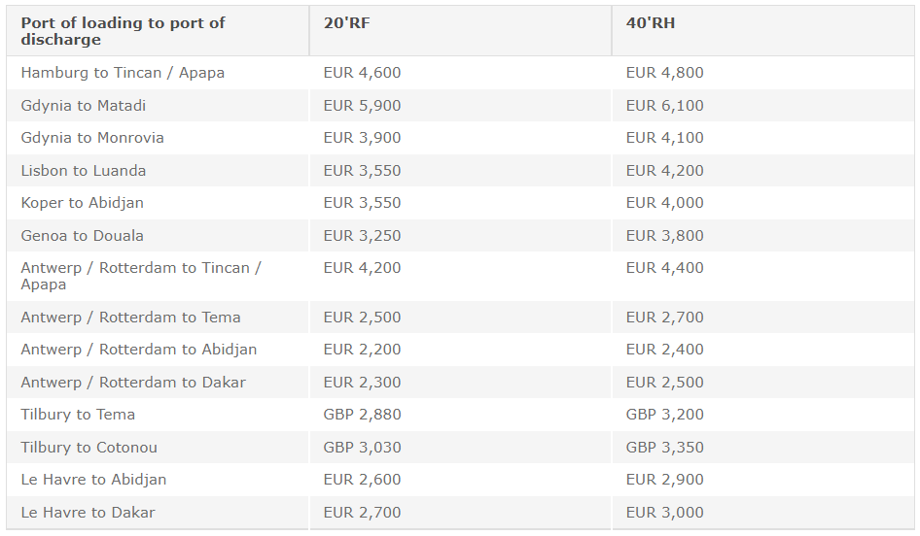Click the Gdynia to Matadi route
Image resolution: width=920 pixels, height=536 pixels.
84,106
